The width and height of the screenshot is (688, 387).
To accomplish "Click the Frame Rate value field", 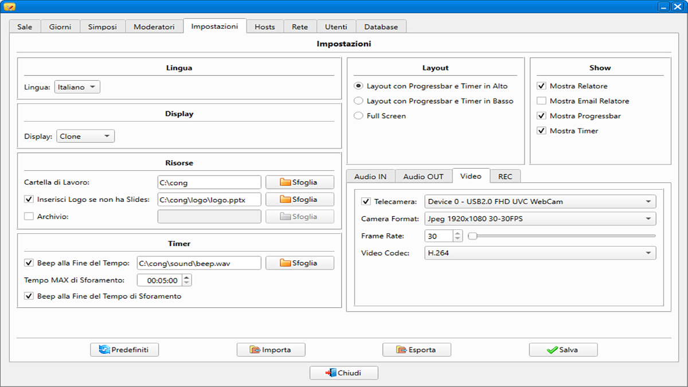I will tap(439, 236).
